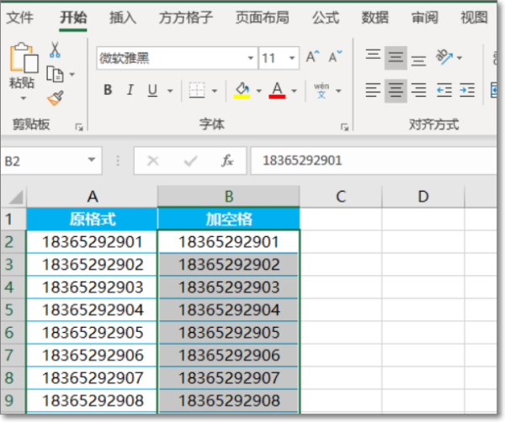Open borders dropdown arrow

click(x=215, y=91)
